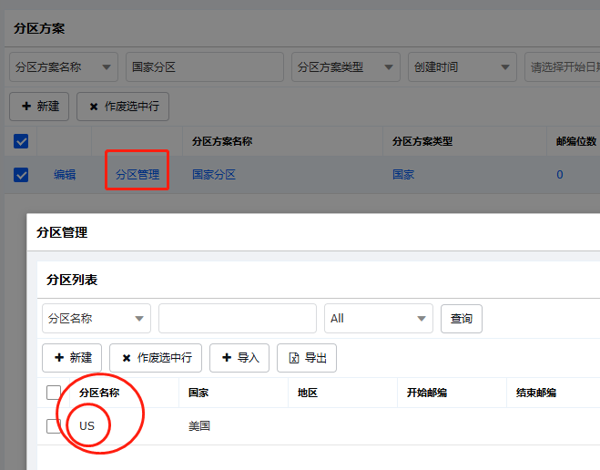Click the 邮编位数 value 0
This screenshot has height=470, width=600.
point(559,175)
